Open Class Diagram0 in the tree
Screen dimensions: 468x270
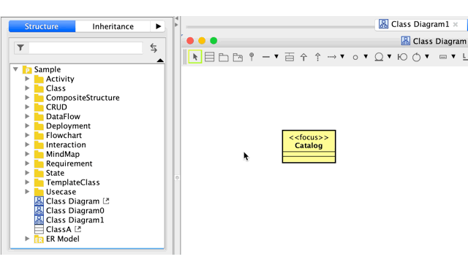pos(75,211)
